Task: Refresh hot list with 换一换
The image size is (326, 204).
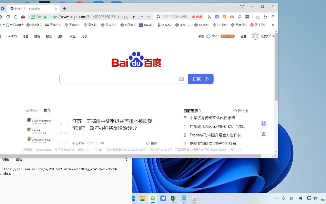Action: tap(241, 111)
